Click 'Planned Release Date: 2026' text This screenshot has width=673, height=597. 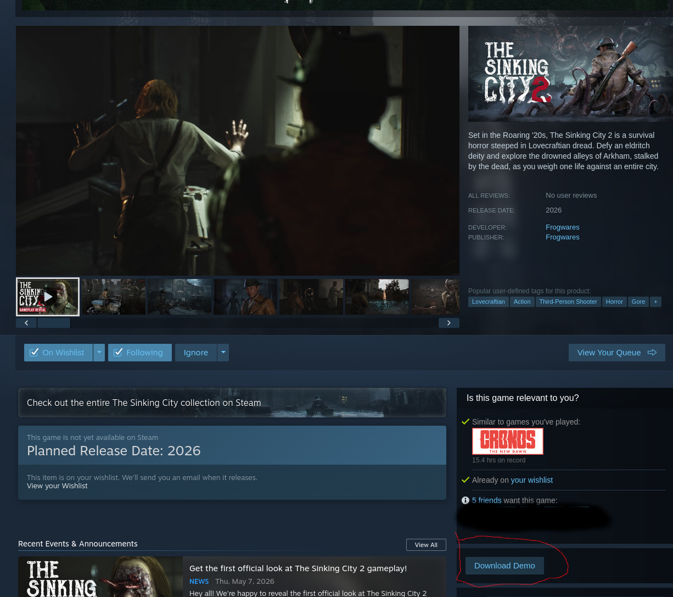(114, 451)
